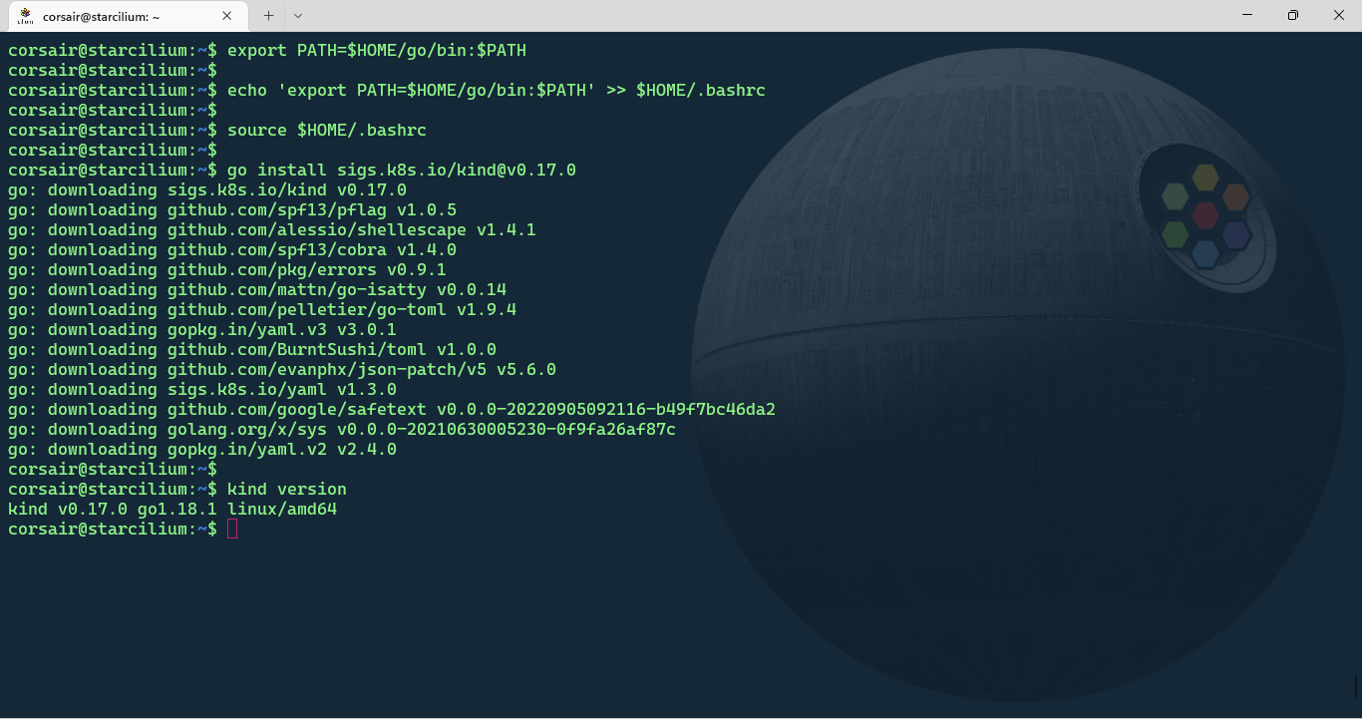Click the last corsair@starcilium prompt line

coord(110,529)
